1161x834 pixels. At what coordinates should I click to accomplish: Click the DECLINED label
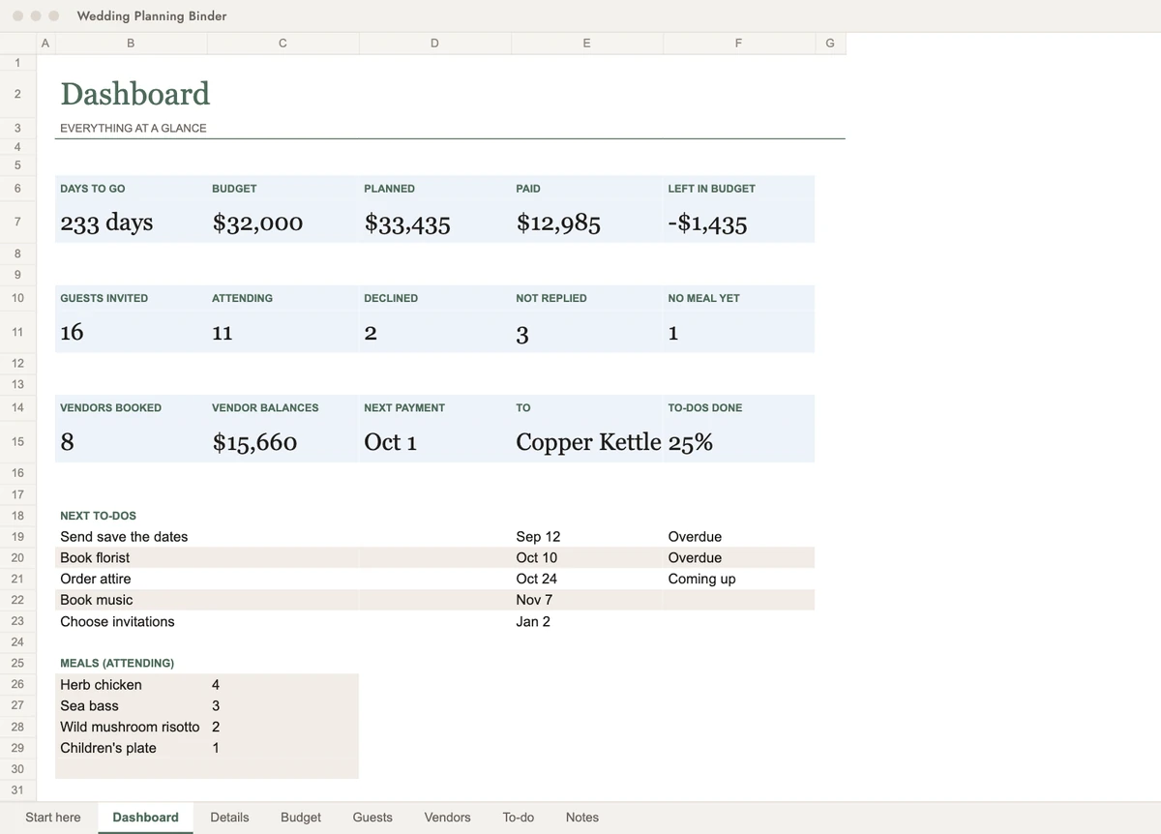[x=391, y=298]
